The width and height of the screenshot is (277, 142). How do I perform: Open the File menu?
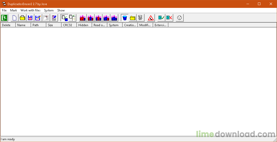pos(4,10)
